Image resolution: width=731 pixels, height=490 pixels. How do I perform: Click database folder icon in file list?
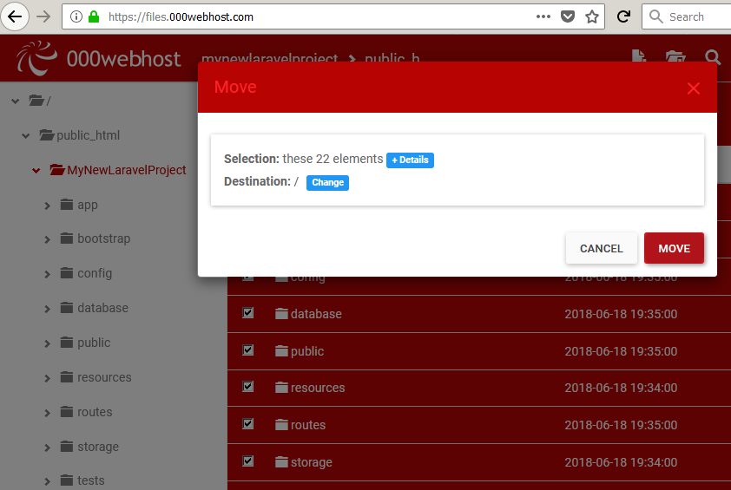coord(281,313)
